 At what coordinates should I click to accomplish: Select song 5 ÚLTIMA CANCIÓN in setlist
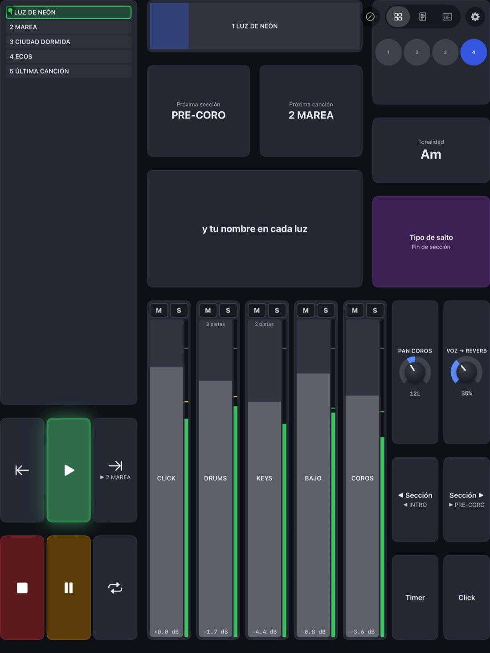[69, 71]
